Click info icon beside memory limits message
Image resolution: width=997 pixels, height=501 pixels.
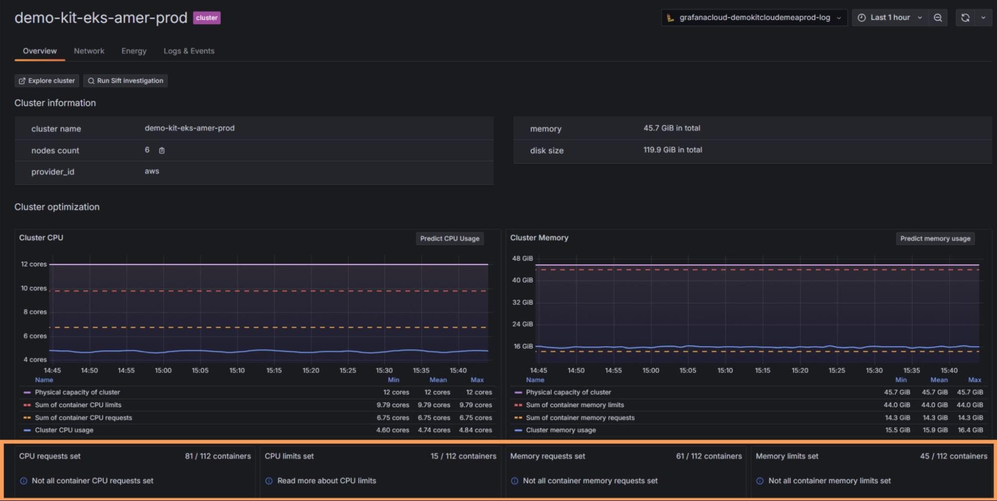click(x=760, y=481)
